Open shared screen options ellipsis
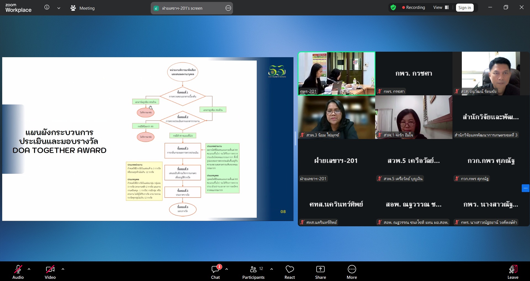This screenshot has height=281, width=530. [228, 8]
